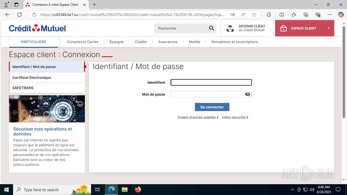Viewport: 347px width, 195px height.
Task: Click the Crédit Mutuel logo
Action: 37,28
